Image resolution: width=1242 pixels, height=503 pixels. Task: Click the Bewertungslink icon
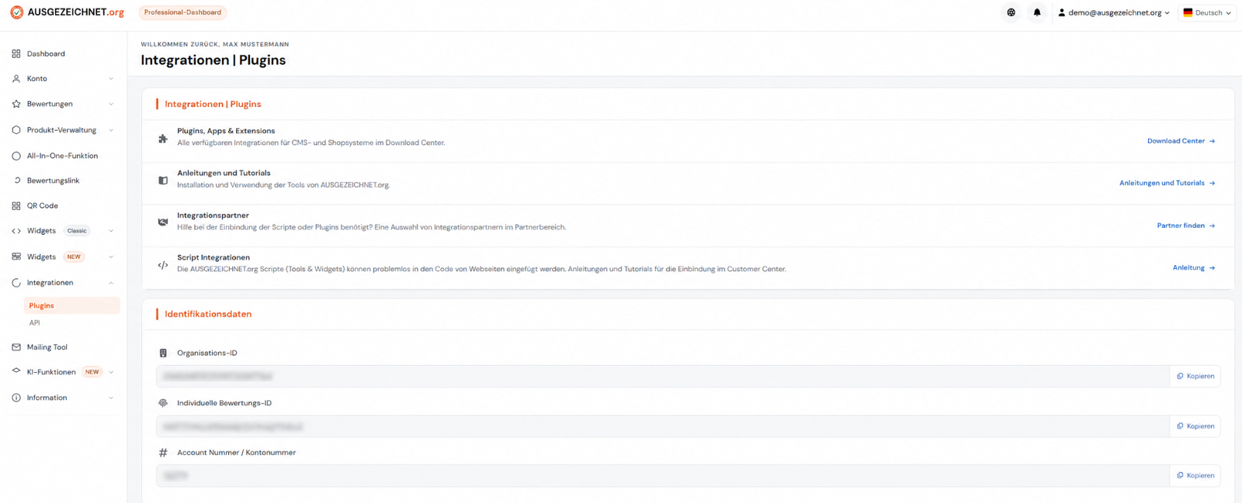(x=16, y=181)
